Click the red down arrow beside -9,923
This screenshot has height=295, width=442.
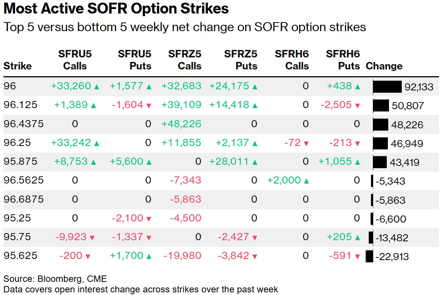[92, 238]
